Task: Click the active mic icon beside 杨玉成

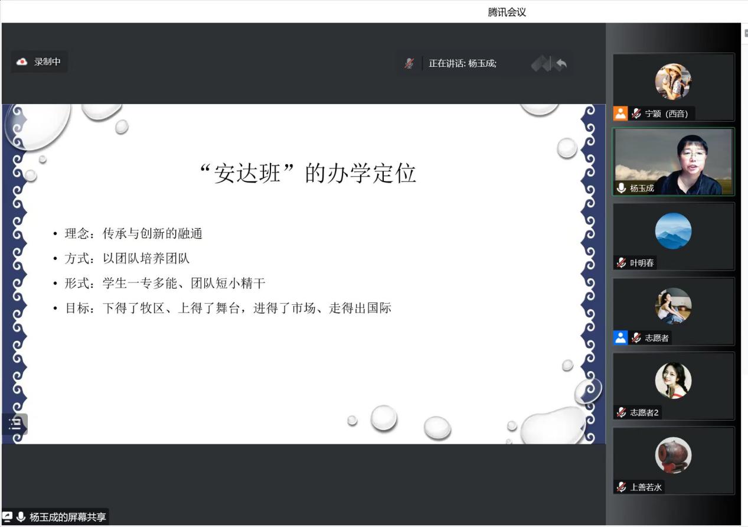Action: point(621,188)
